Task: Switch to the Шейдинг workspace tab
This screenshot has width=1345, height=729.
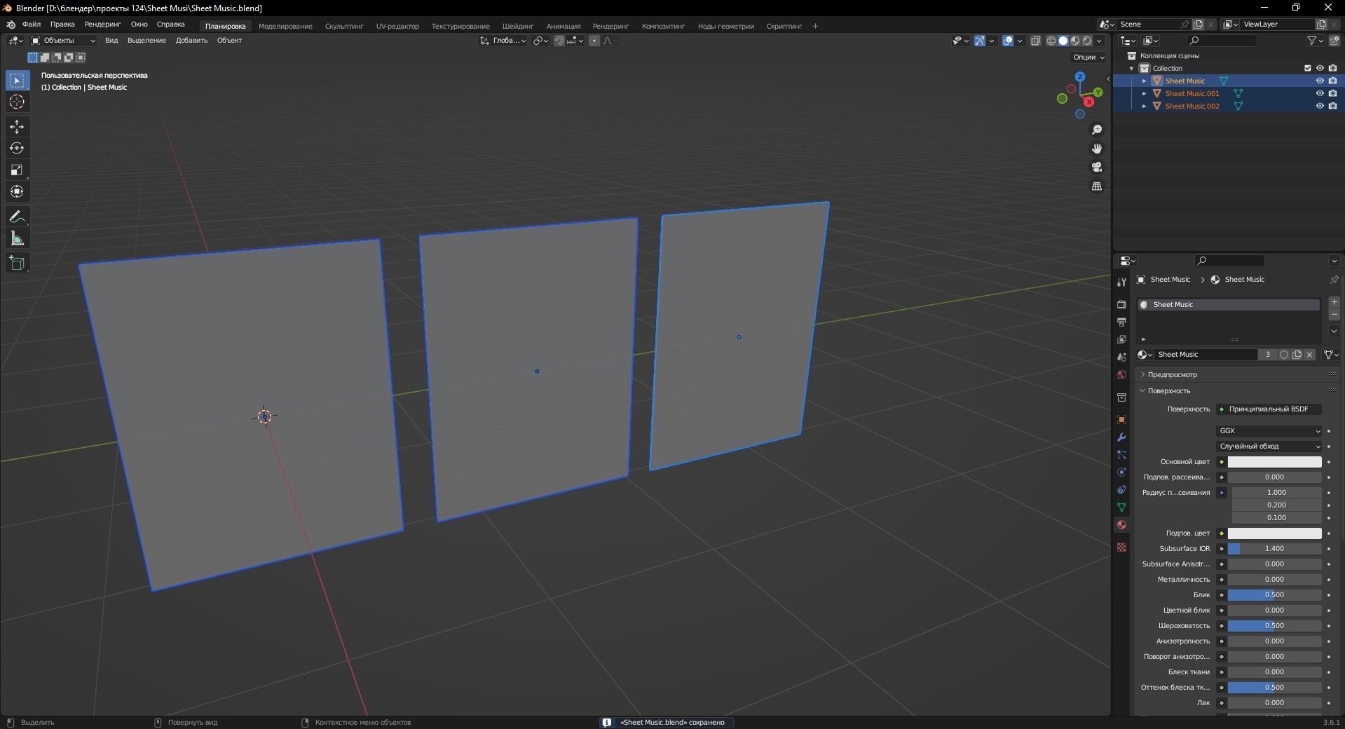Action: (x=518, y=27)
